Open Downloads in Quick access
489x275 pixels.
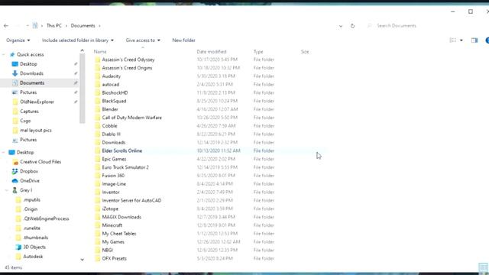tap(31, 73)
